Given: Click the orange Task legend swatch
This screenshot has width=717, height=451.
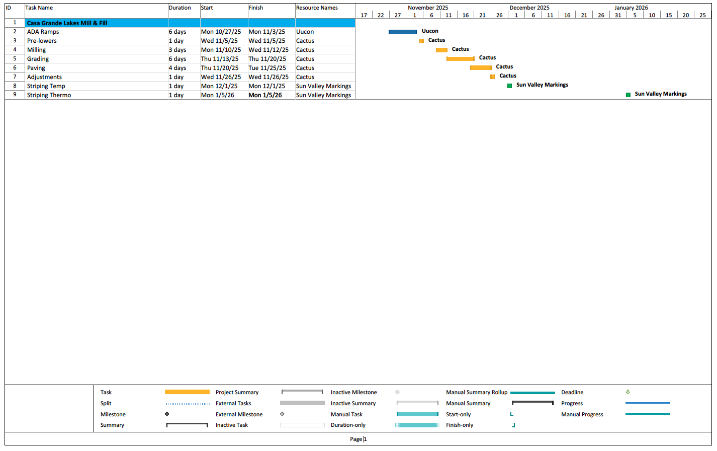Looking at the screenshot, I should 187,392.
